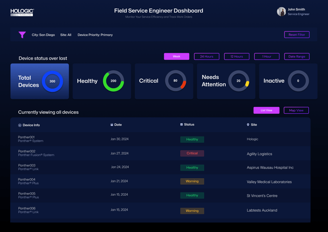Select the Needs Attention card

226,81
